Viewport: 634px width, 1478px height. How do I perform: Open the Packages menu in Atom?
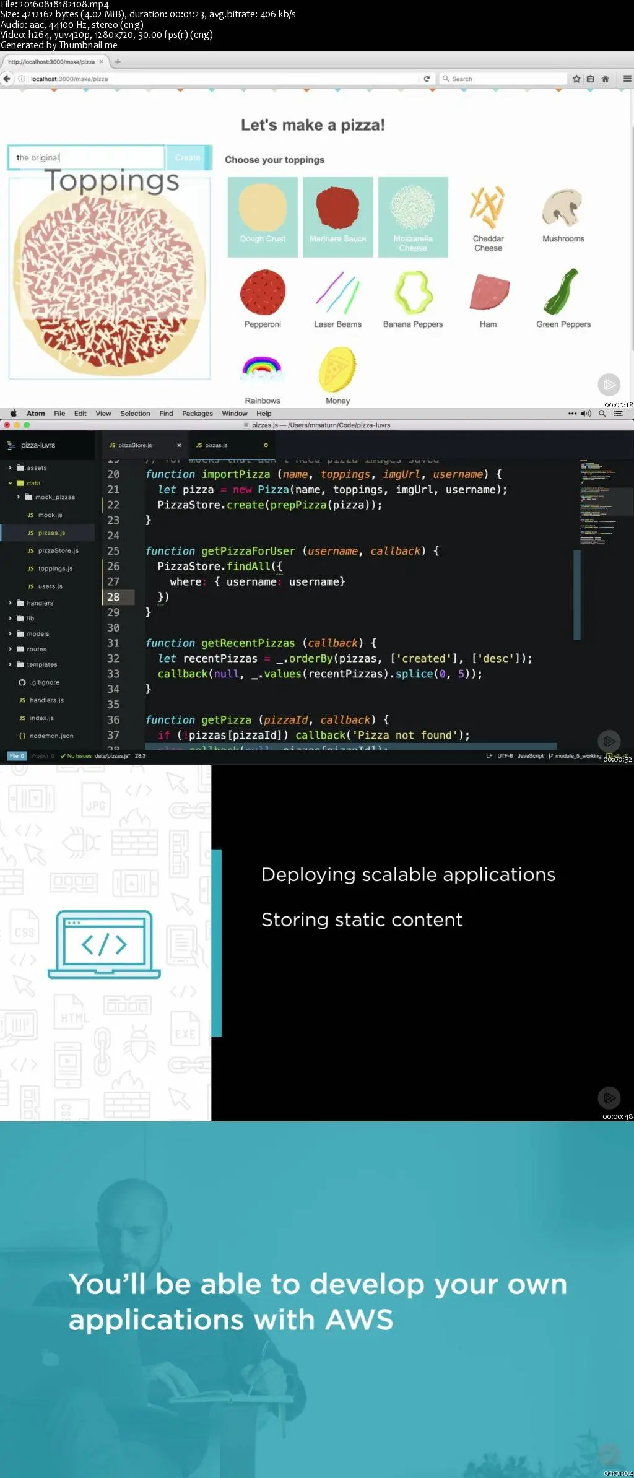tap(198, 414)
